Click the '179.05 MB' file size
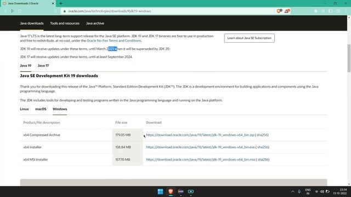Image resolution: width=351 pixels, height=197 pixels. tap(123, 135)
